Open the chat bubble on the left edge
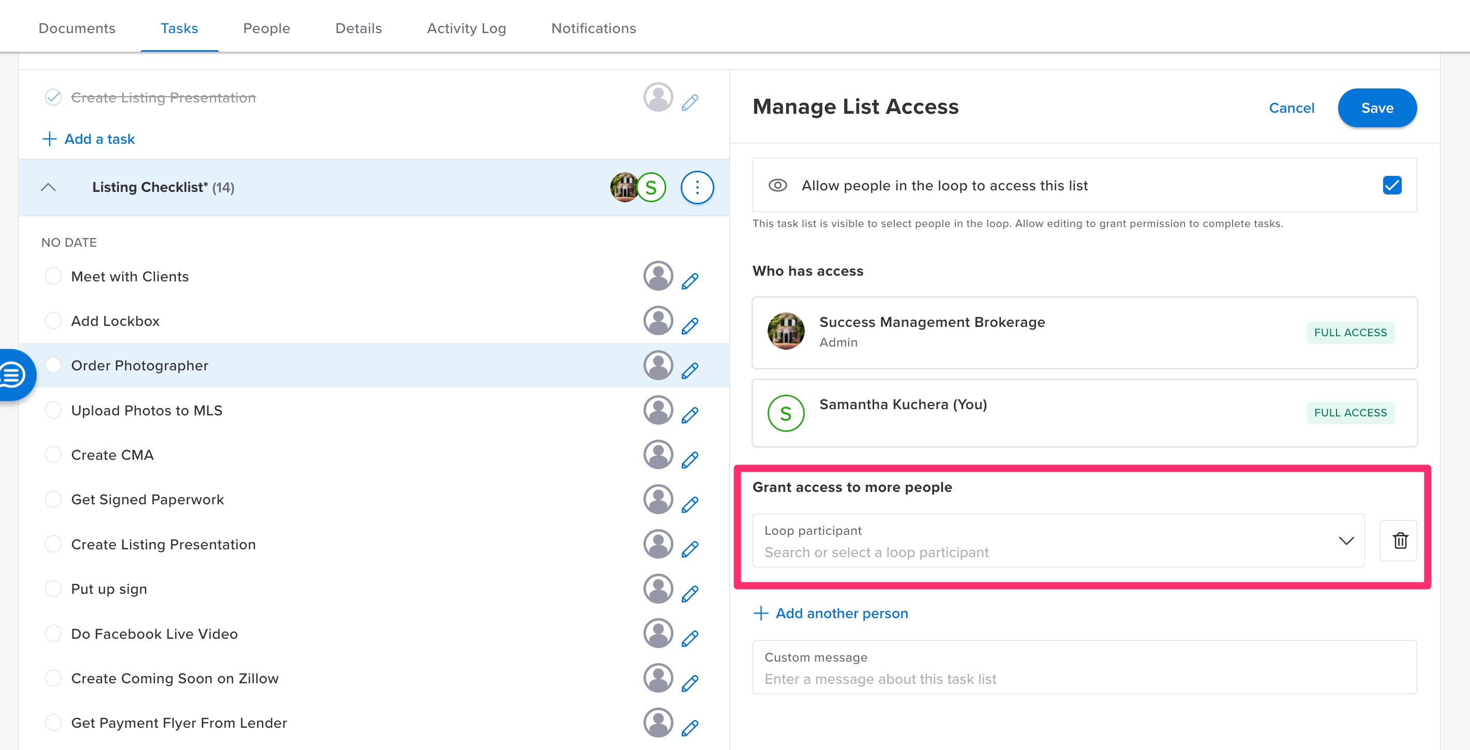Screen dimensions: 1470x750 pyautogui.click(x=12, y=375)
